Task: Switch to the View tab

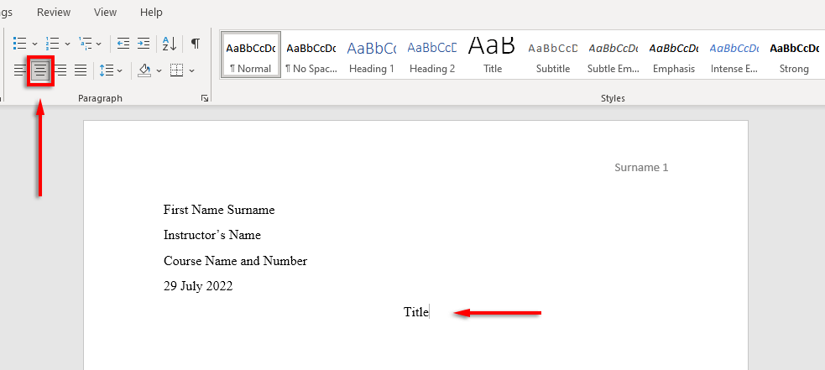Action: point(106,12)
